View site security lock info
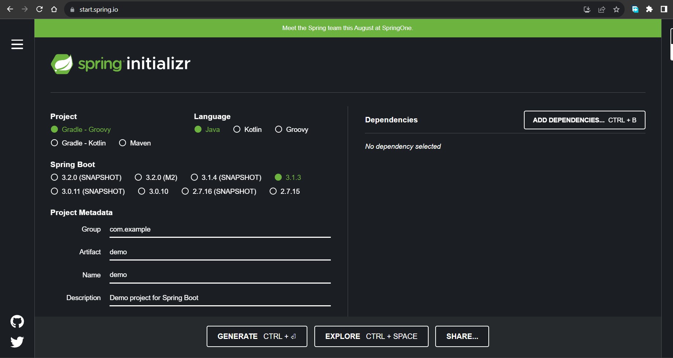 coord(72,10)
